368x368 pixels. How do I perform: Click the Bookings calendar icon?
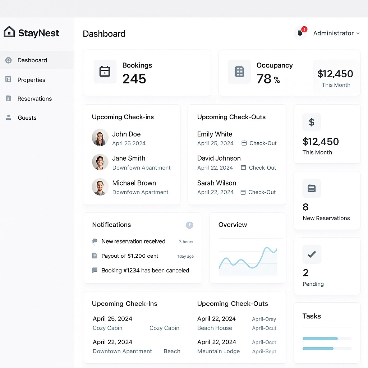click(x=105, y=72)
